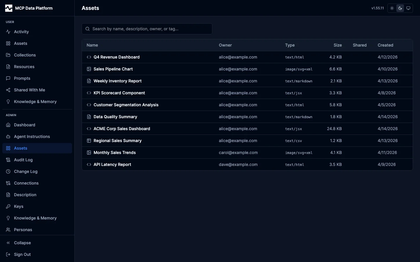Screen dimensions: 420x262
Task: Sort the table by Created column
Action: tap(385, 45)
